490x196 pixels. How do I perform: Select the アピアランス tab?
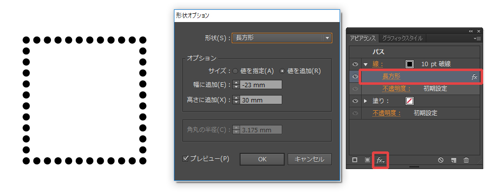[x=363, y=38]
